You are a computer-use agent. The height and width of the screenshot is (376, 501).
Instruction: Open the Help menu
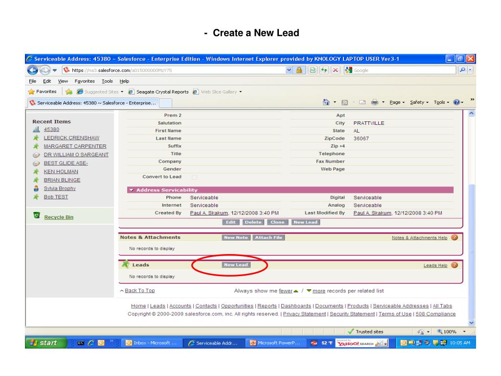(124, 81)
